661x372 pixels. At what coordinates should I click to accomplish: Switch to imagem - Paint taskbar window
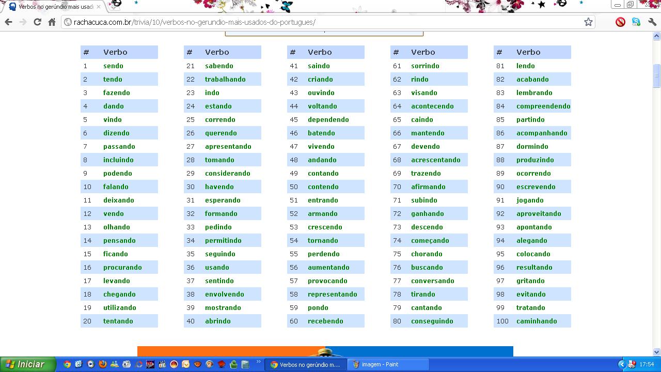click(x=388, y=364)
